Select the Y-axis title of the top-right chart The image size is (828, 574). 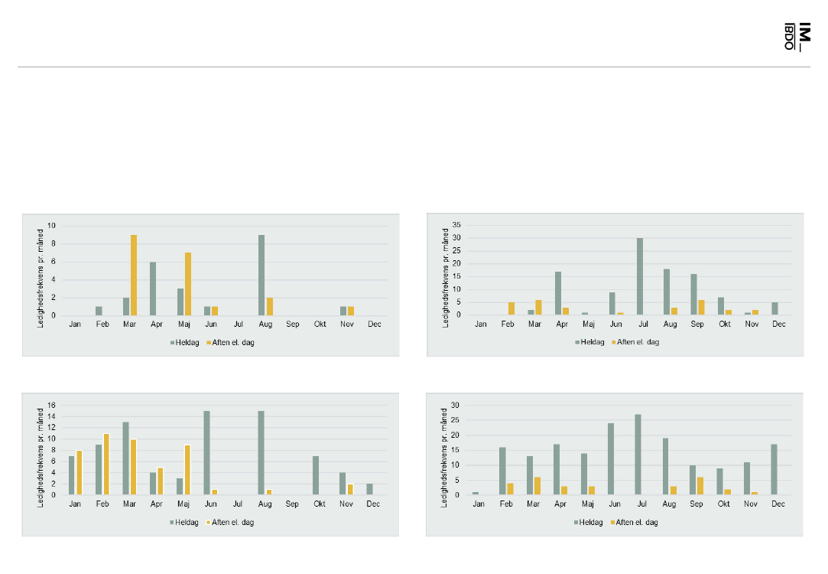(446, 278)
